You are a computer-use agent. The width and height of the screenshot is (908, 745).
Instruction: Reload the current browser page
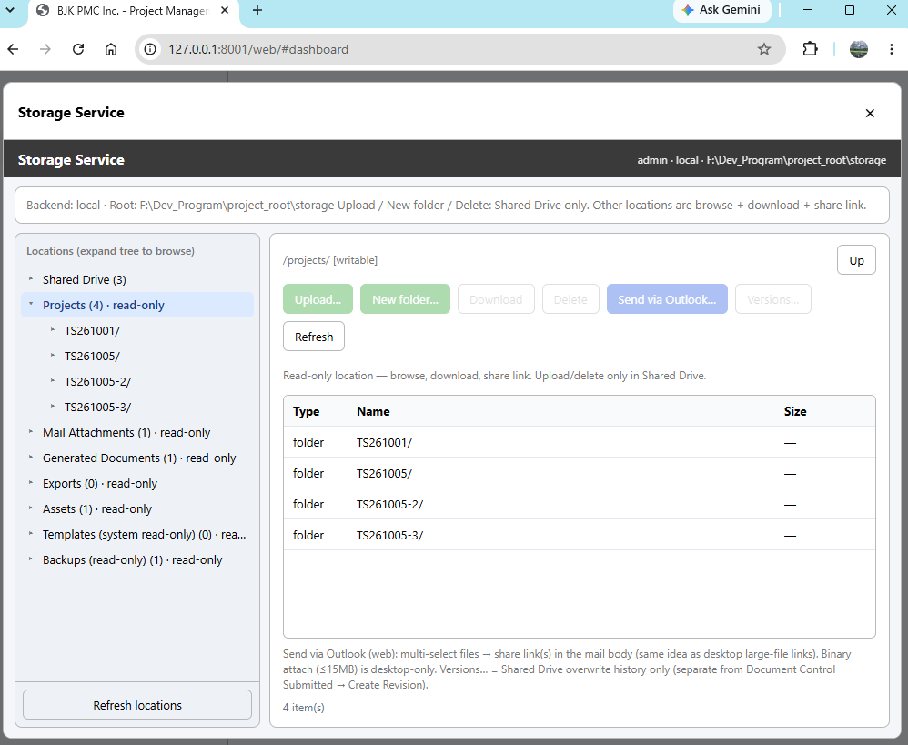pyautogui.click(x=78, y=49)
